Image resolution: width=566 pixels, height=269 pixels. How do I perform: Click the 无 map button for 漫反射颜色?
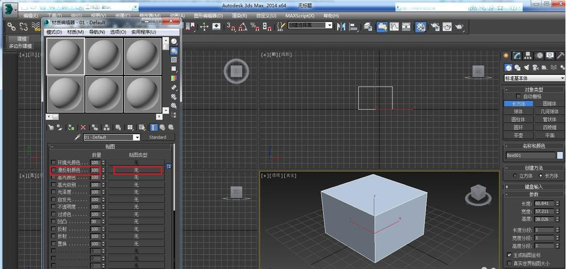point(137,170)
